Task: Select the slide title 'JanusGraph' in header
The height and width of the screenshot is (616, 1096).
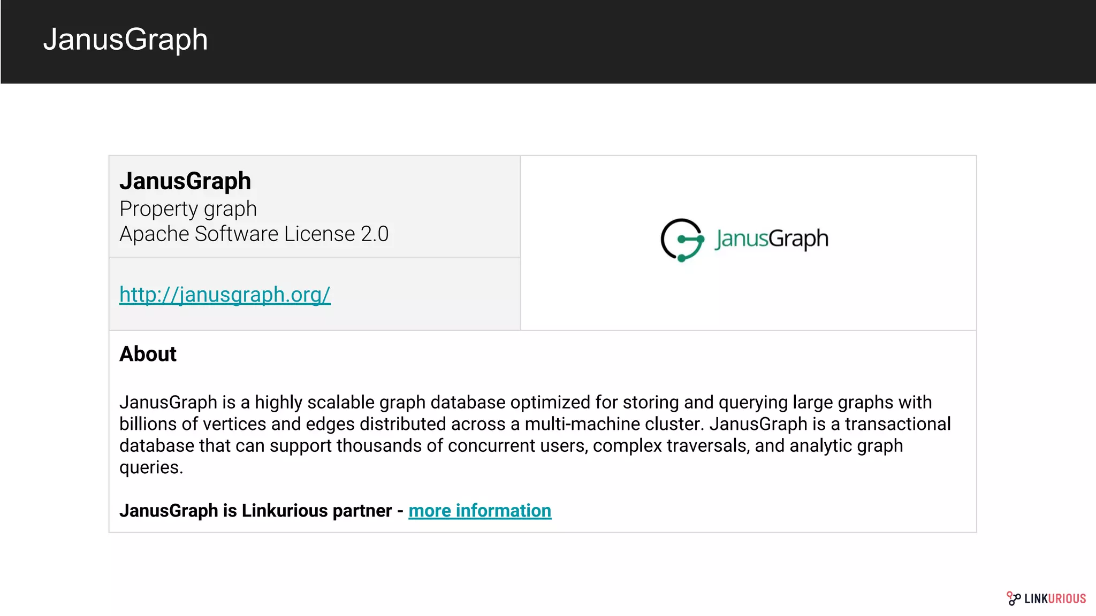Action: 125,40
